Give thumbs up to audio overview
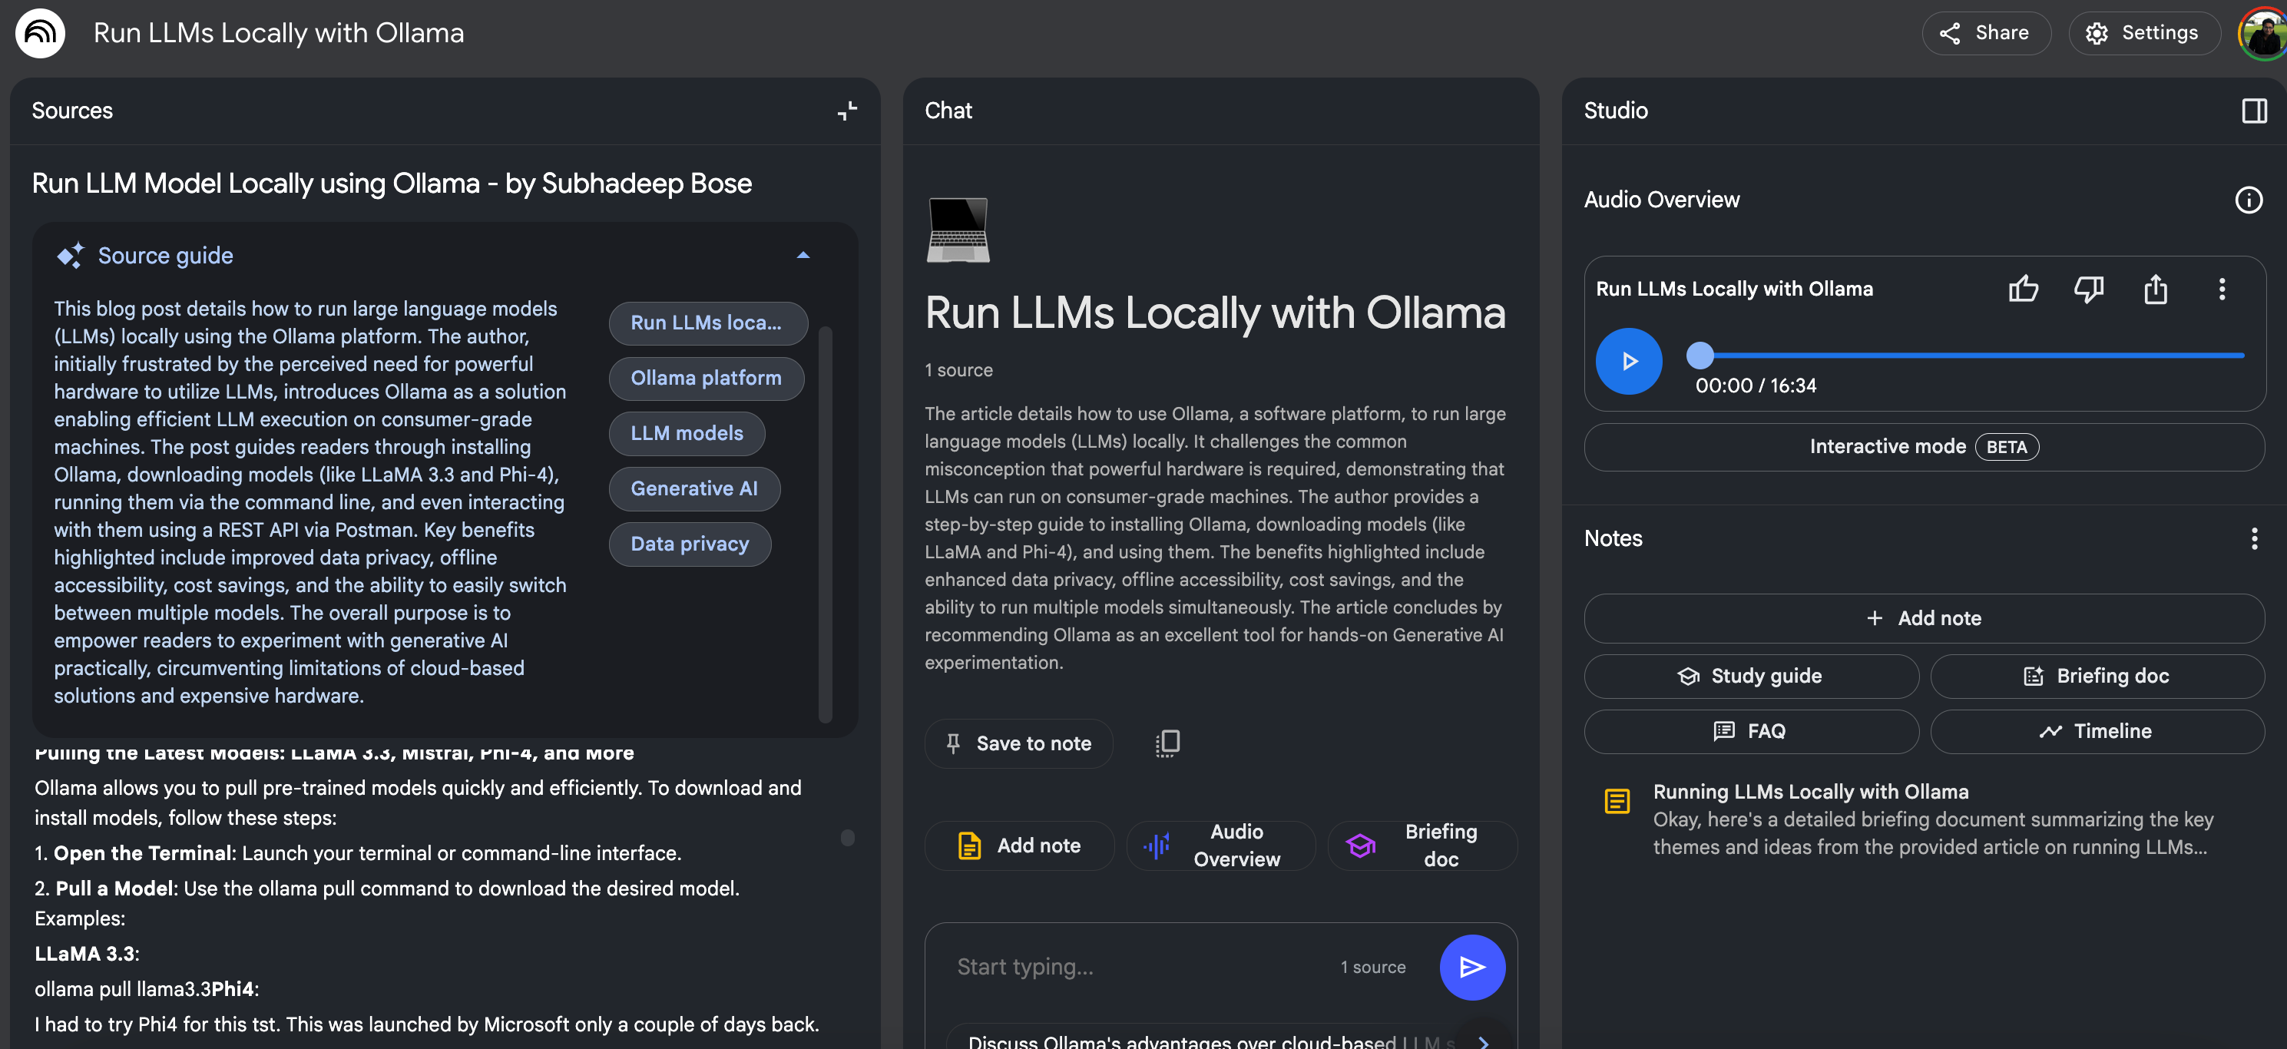Image resolution: width=2287 pixels, height=1049 pixels. pos(2022,290)
